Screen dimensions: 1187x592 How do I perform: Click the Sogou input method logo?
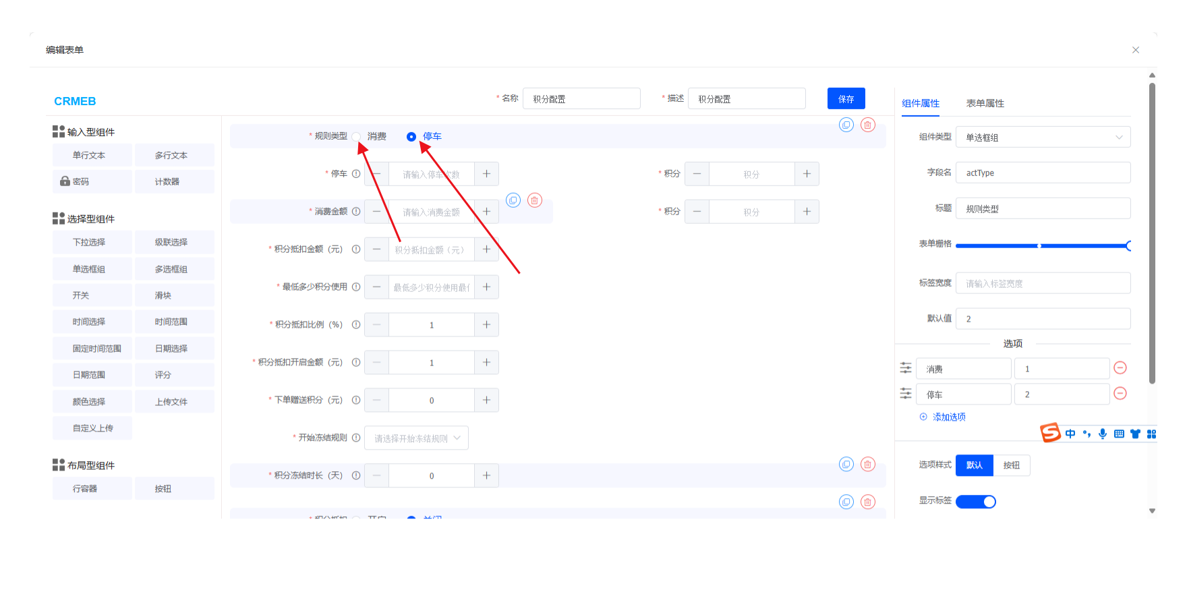(1050, 432)
